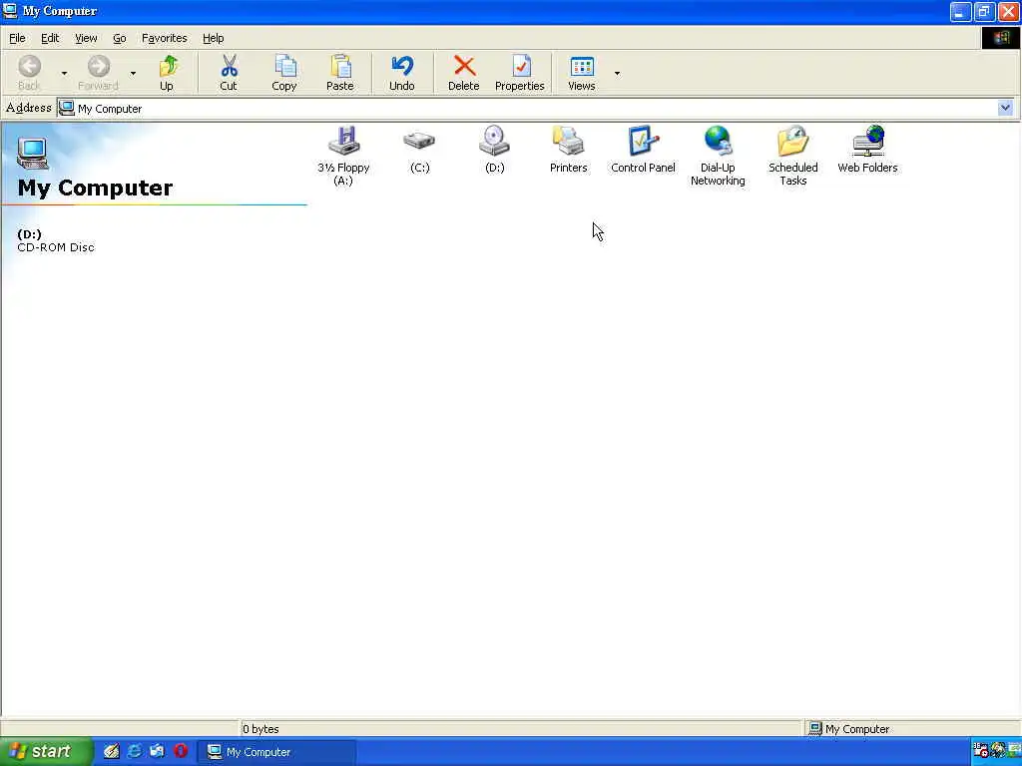Viewport: 1022px width, 766px height.
Task: Click the left pane computer graphic
Action: pos(33,155)
